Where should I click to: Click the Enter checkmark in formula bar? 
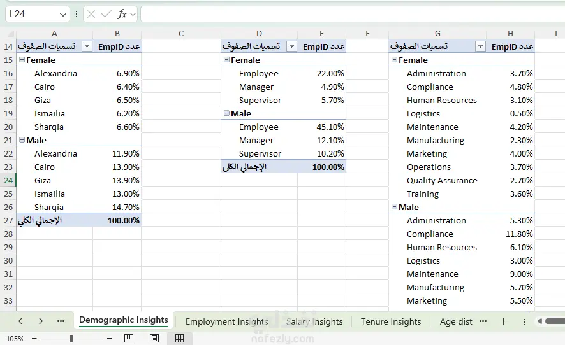[x=106, y=14]
